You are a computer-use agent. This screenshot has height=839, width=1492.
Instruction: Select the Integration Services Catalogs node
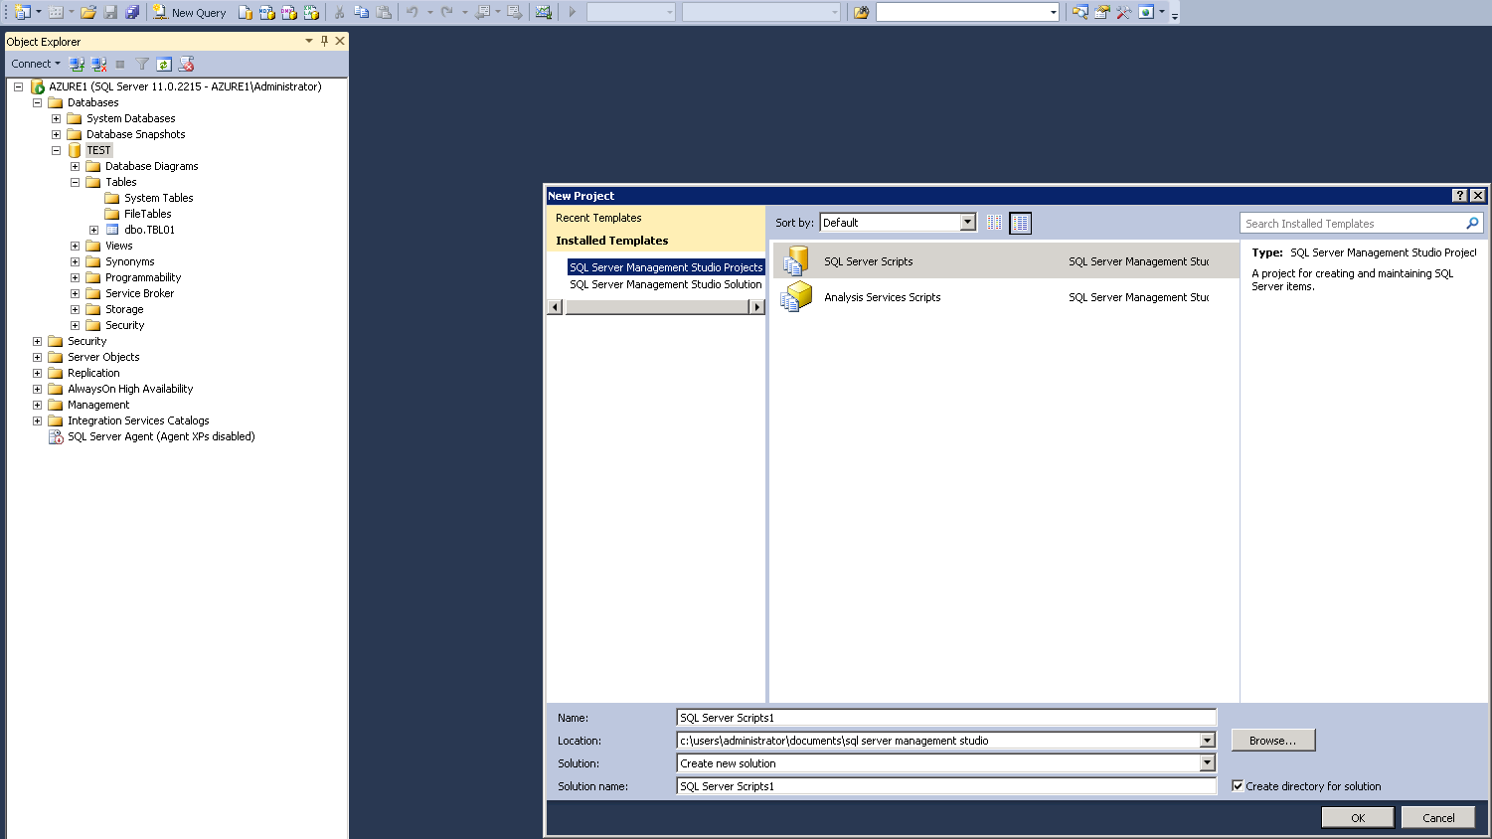(x=138, y=420)
